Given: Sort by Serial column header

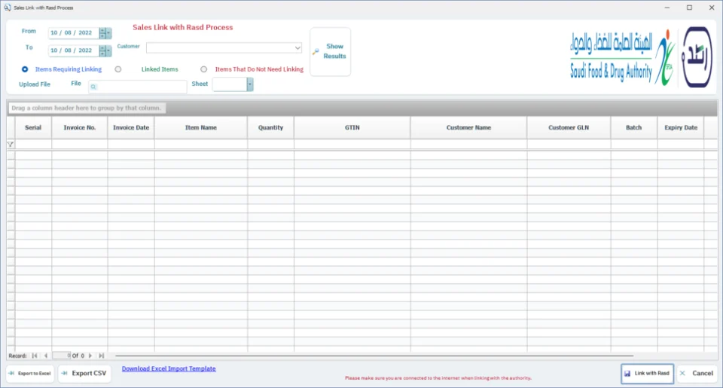Looking at the screenshot, I should coord(33,127).
